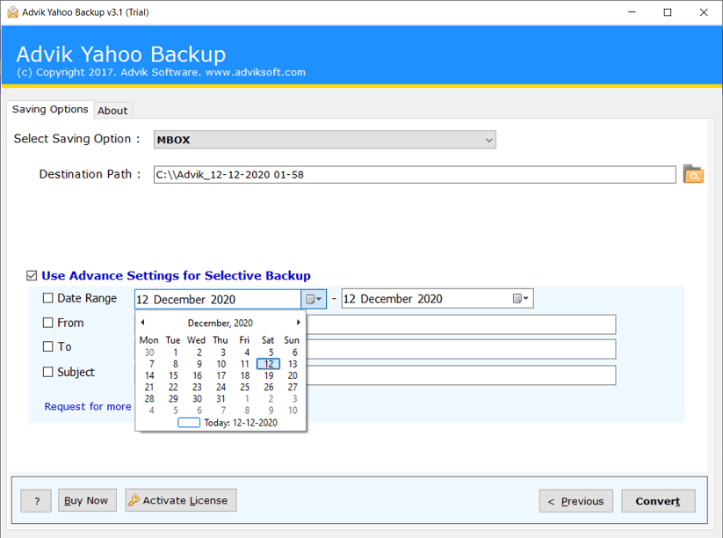Select greyed January 10 in the calendar
This screenshot has width=723, height=538.
[x=293, y=411]
